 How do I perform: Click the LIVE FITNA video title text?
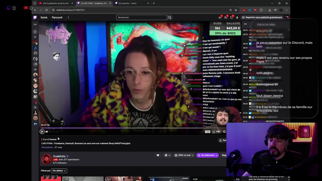(x=86, y=143)
